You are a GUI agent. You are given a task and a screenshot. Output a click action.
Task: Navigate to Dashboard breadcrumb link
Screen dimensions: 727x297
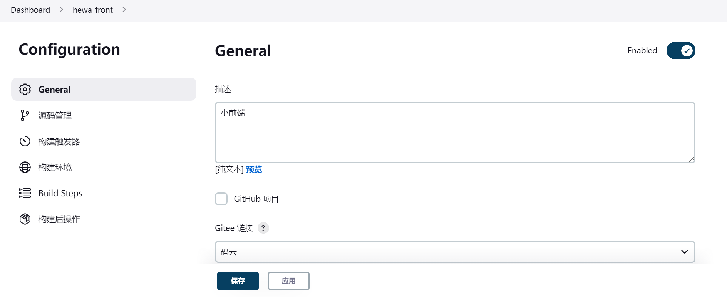(30, 10)
